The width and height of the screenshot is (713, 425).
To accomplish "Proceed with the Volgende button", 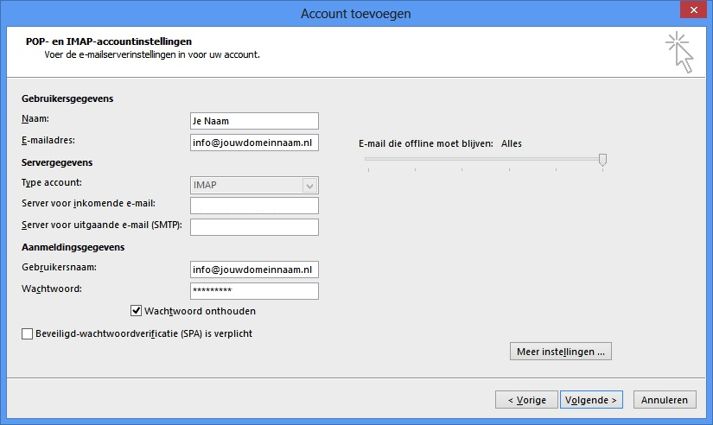I will pyautogui.click(x=591, y=400).
